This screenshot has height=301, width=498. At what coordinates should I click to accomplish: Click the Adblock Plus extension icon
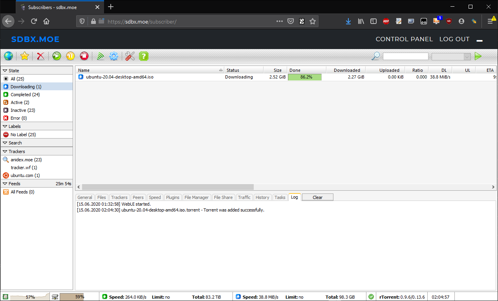(386, 21)
